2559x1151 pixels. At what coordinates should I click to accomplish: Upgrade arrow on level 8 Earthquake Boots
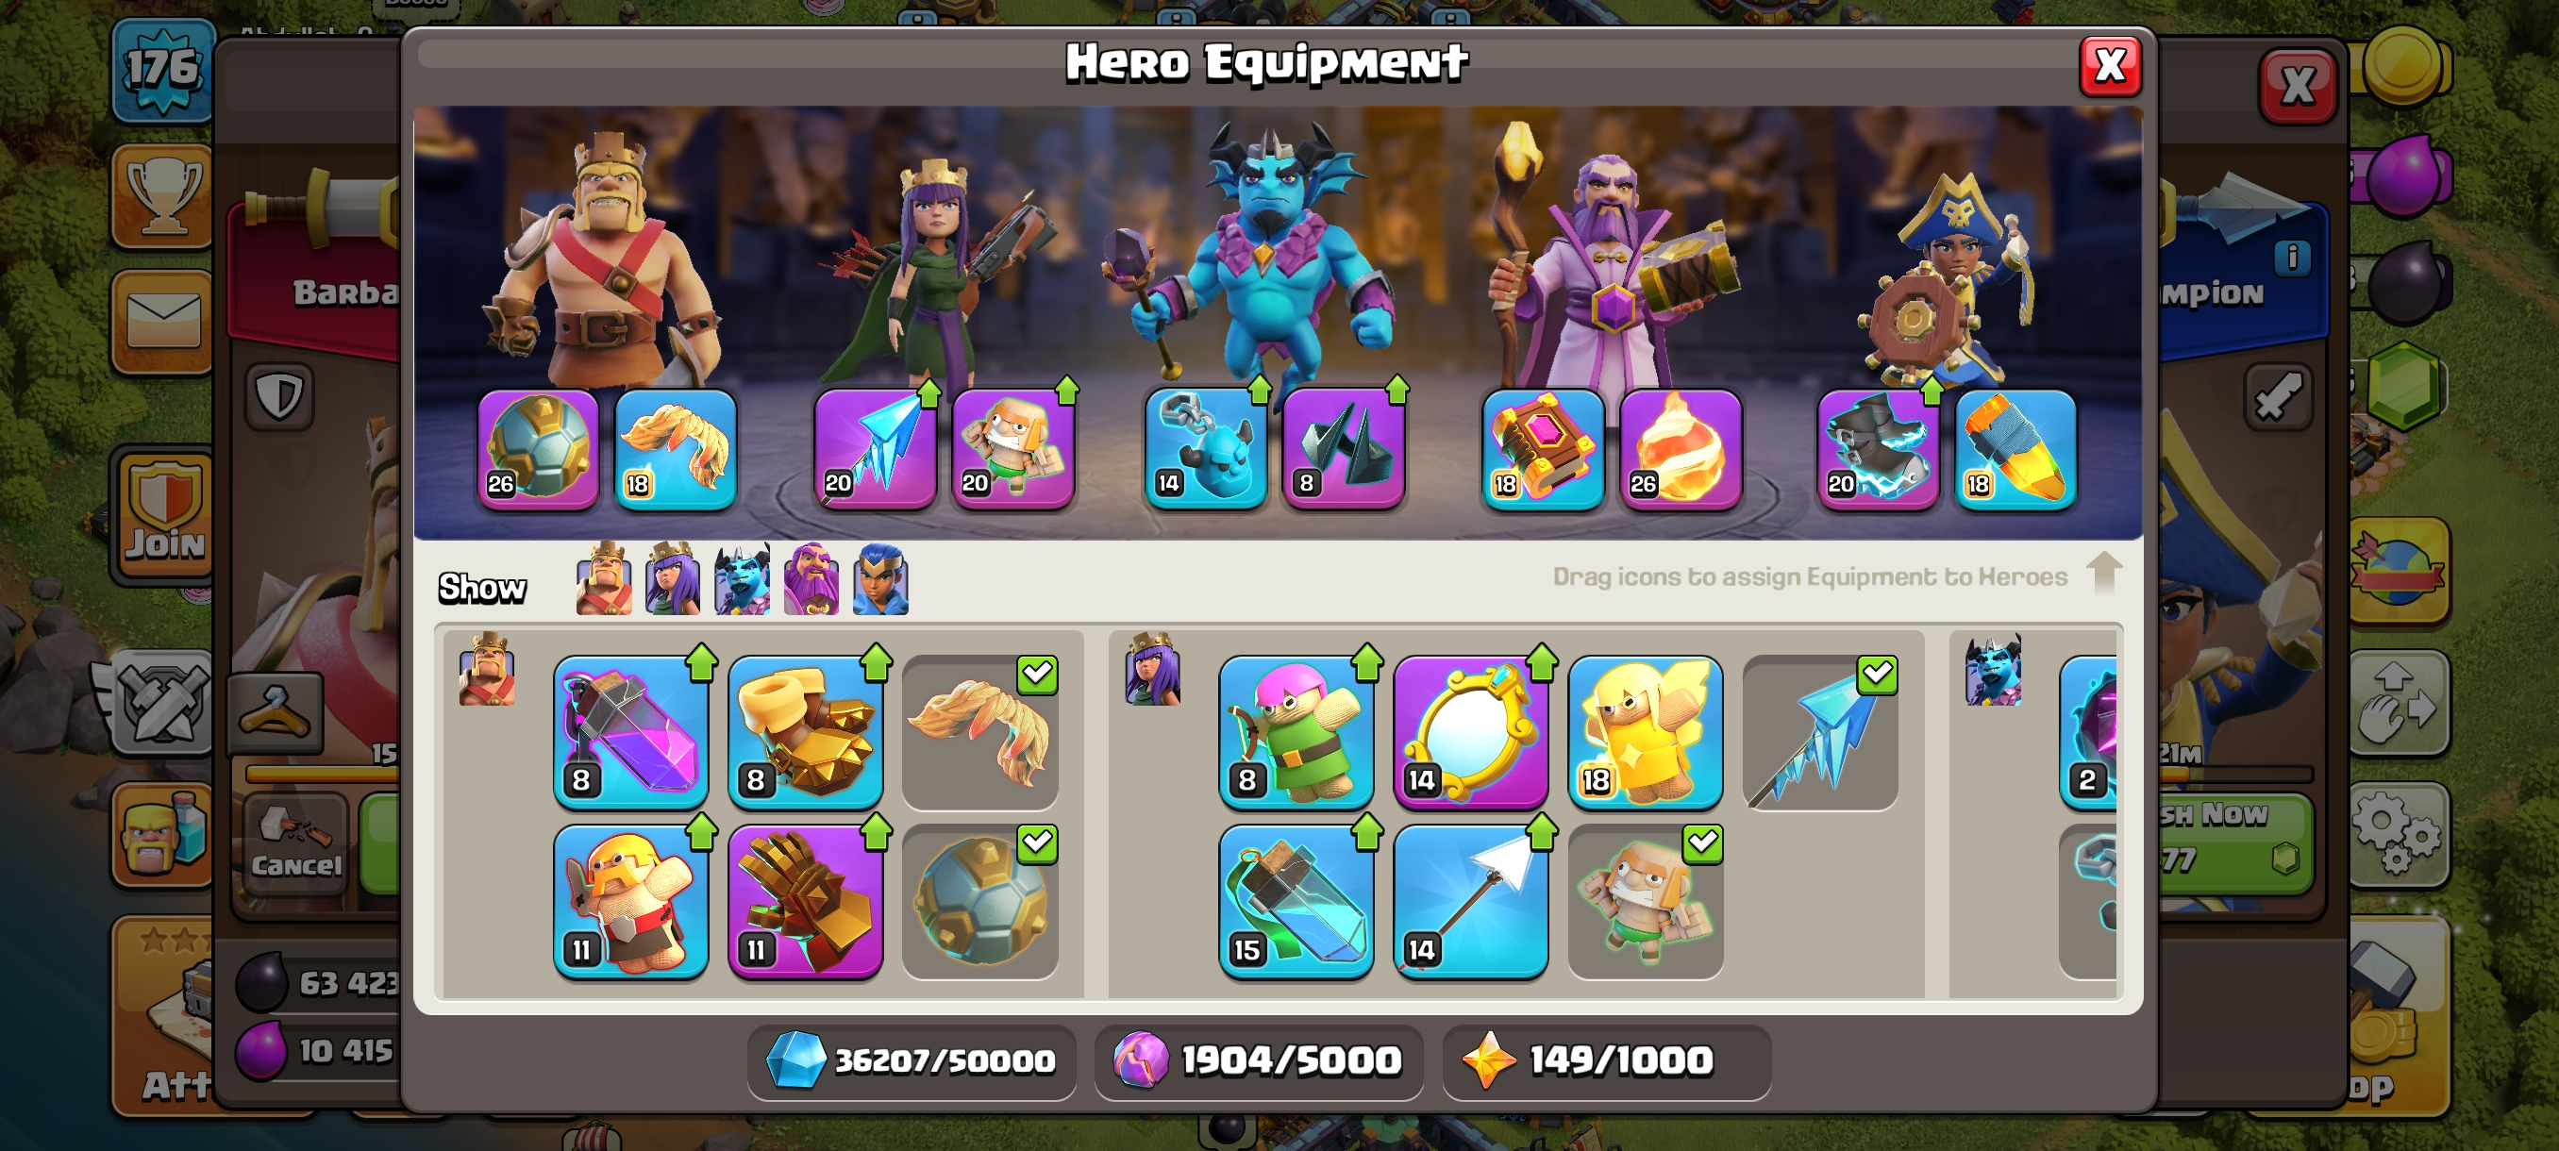pyautogui.click(x=877, y=662)
